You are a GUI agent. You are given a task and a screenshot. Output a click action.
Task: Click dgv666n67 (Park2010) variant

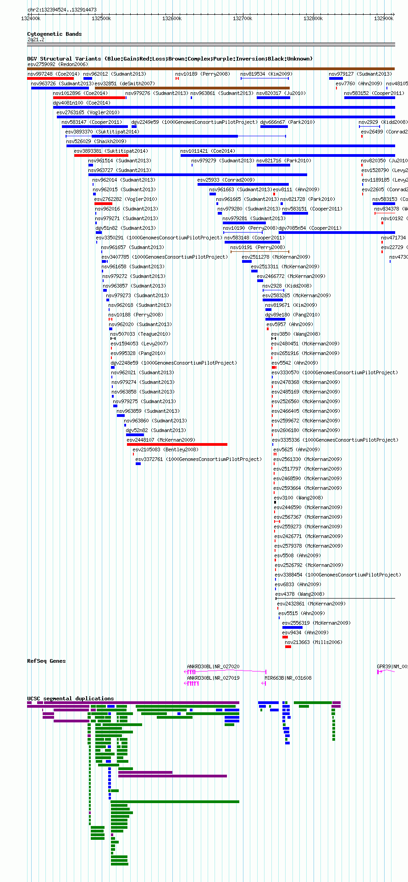[274, 127]
